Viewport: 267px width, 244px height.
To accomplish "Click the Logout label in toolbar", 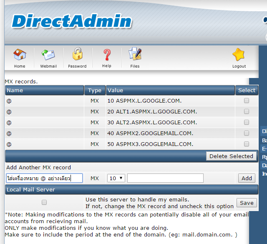I will point(239,66).
